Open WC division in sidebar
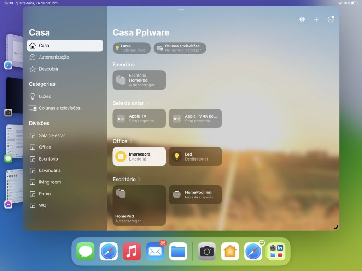 [x=65, y=205]
